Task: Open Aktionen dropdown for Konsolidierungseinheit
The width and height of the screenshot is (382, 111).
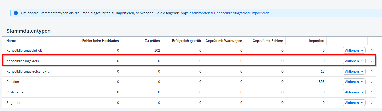Action: point(354,50)
